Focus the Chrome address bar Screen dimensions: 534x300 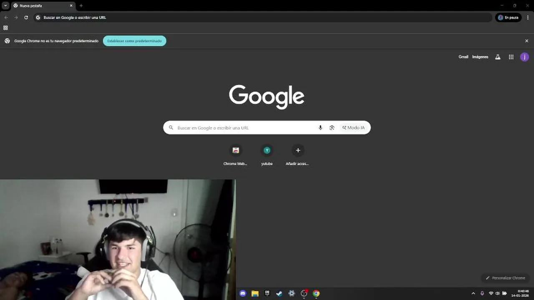click(x=263, y=17)
